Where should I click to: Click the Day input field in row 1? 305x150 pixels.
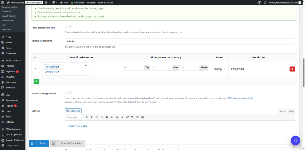point(134,68)
